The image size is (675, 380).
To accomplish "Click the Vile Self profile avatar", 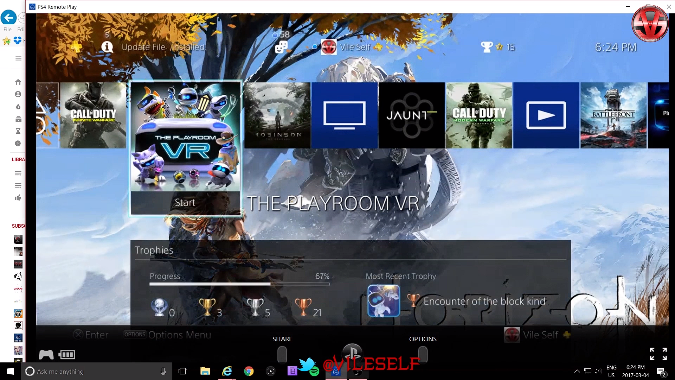I will 329,46.
